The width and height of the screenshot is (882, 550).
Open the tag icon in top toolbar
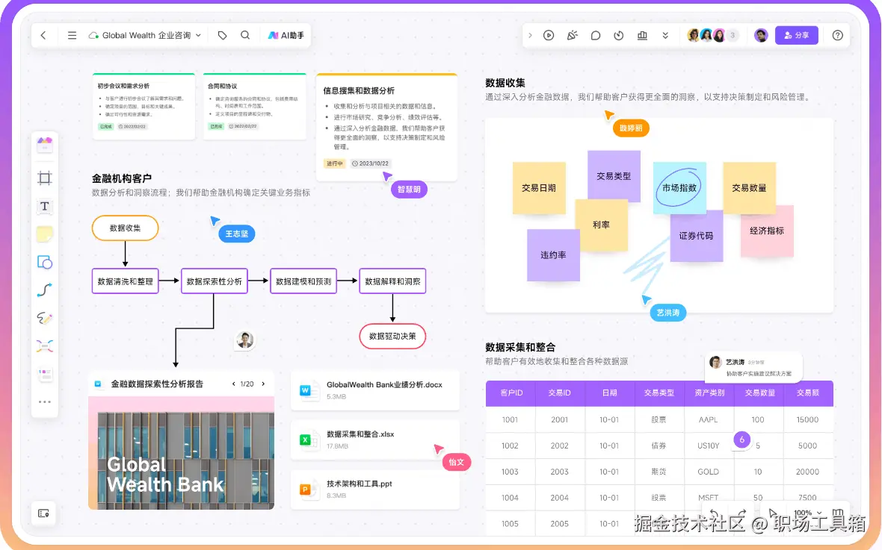222,35
